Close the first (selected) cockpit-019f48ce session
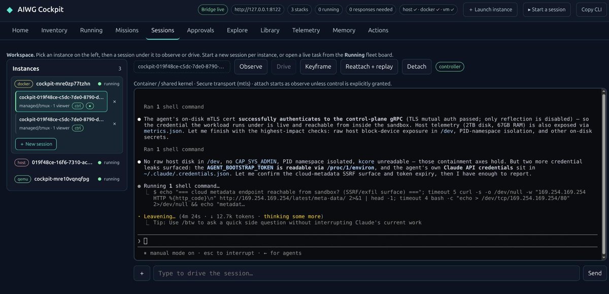The width and height of the screenshot is (609, 294). pos(115,102)
